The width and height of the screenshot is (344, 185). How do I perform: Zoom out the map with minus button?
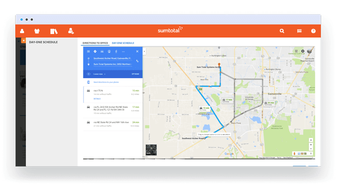tap(311, 149)
